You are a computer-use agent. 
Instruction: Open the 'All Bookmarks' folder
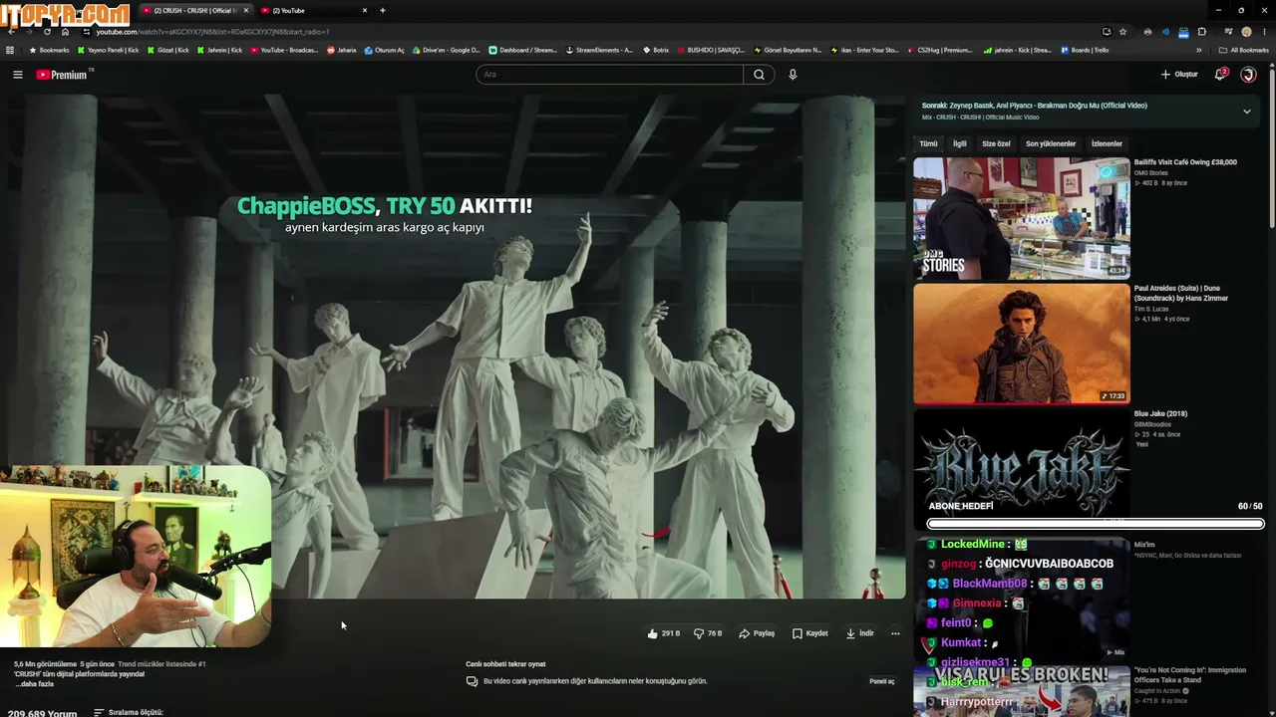tap(1244, 50)
